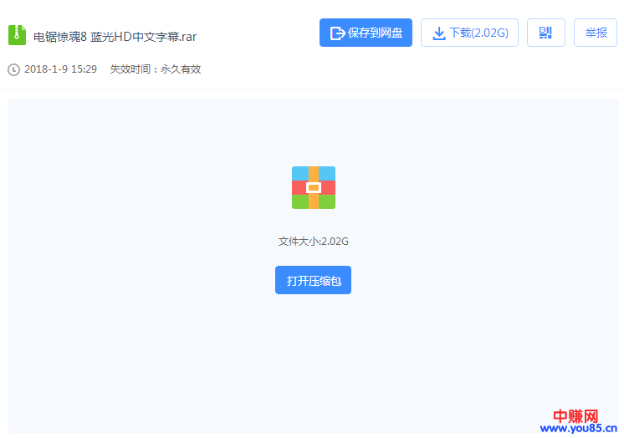Click the file name 电锯惊魂8 蓝光HD中文字幕.rar
The height and width of the screenshot is (438, 624).
115,37
